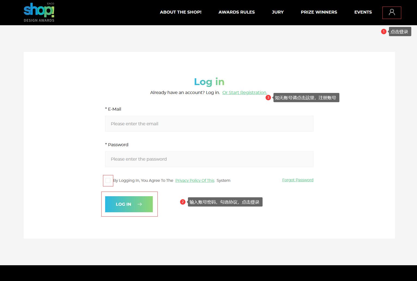This screenshot has height=281, width=417.
Task: Navigate to the EVENTS page
Action: pyautogui.click(x=363, y=12)
